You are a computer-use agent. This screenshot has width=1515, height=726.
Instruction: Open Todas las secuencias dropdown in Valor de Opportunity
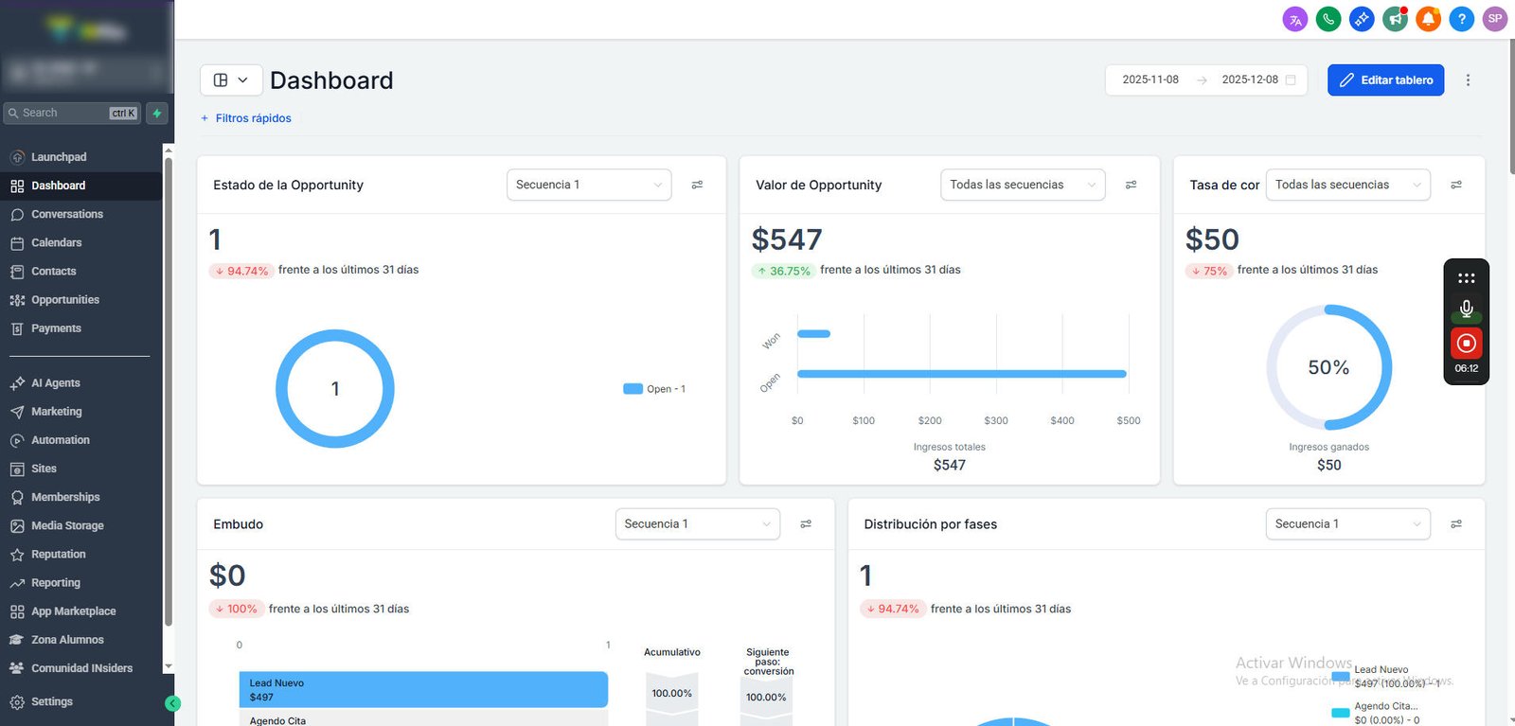coord(1023,185)
